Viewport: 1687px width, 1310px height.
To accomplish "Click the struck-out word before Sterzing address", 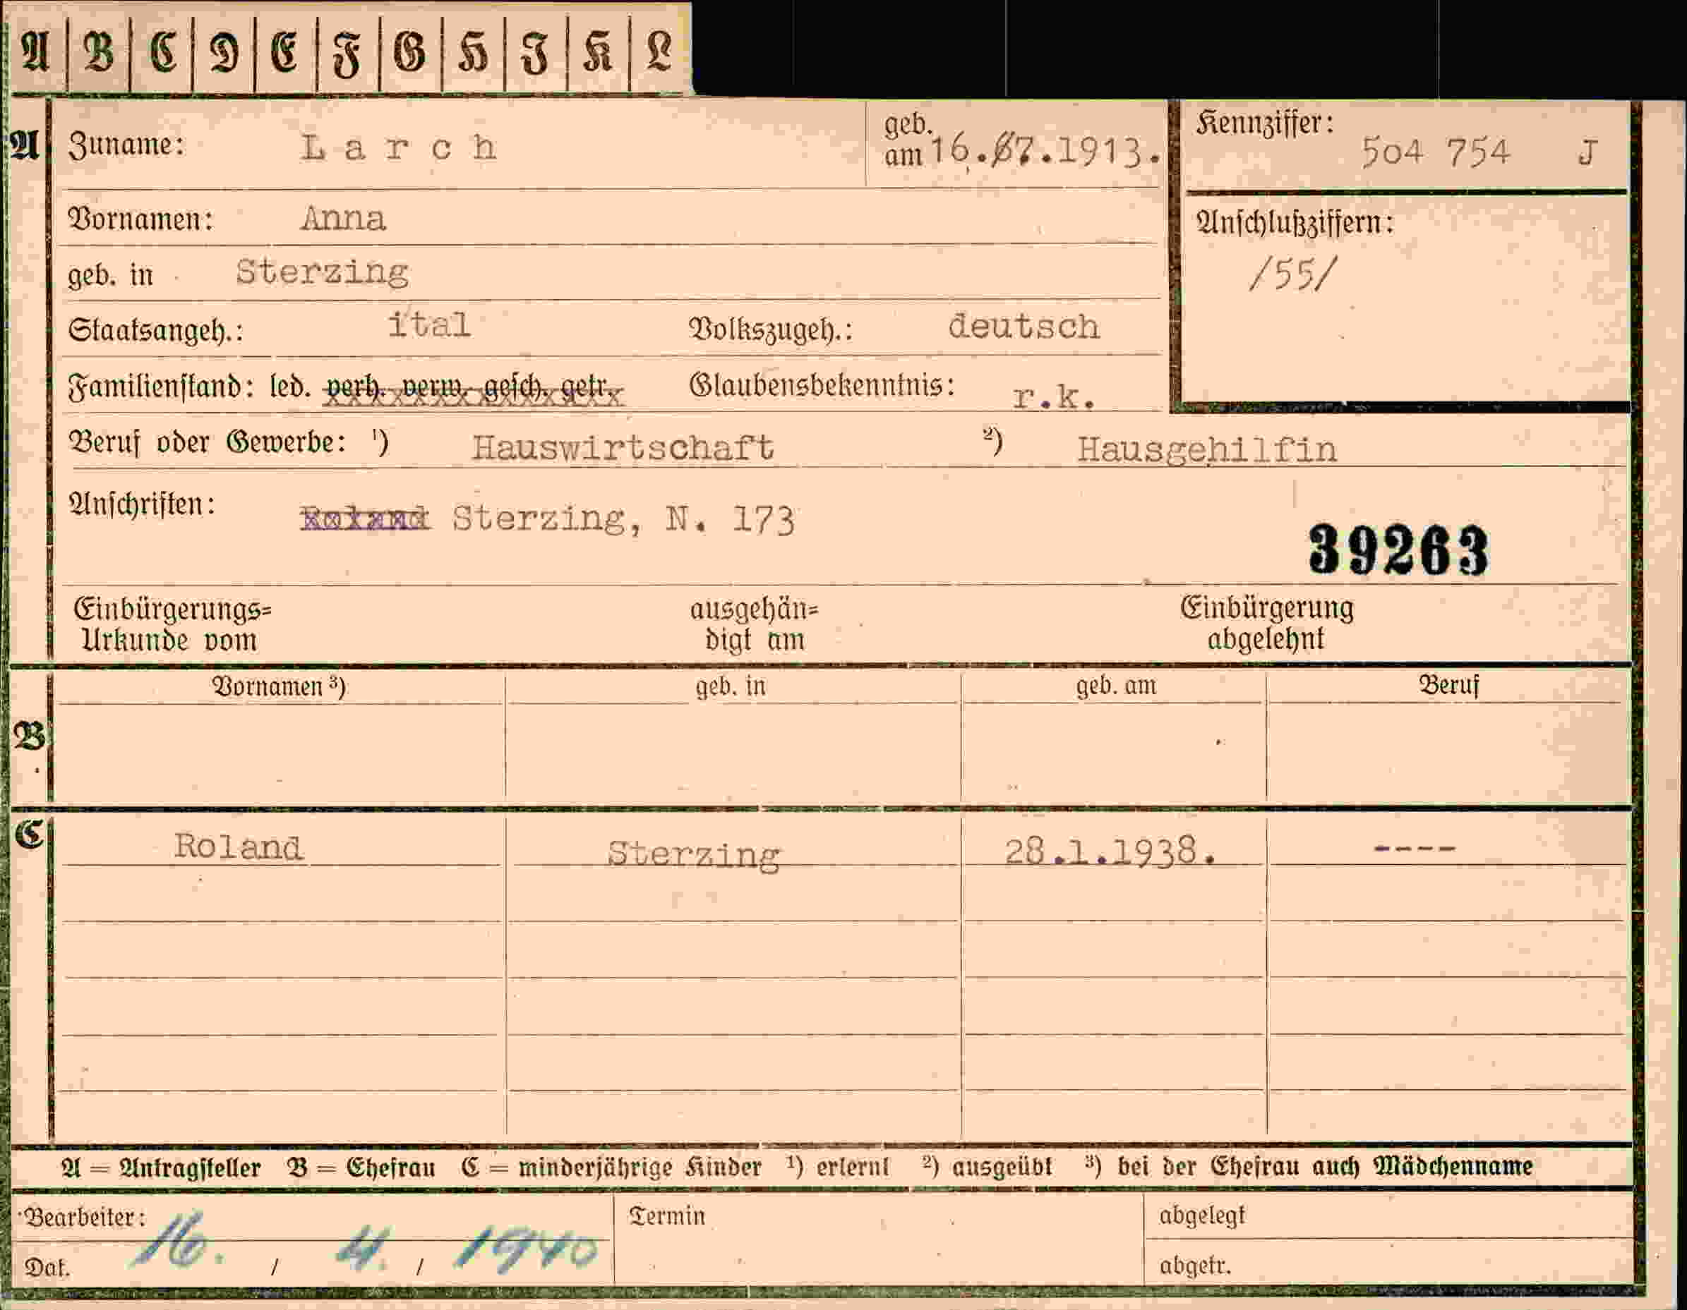I will (364, 518).
